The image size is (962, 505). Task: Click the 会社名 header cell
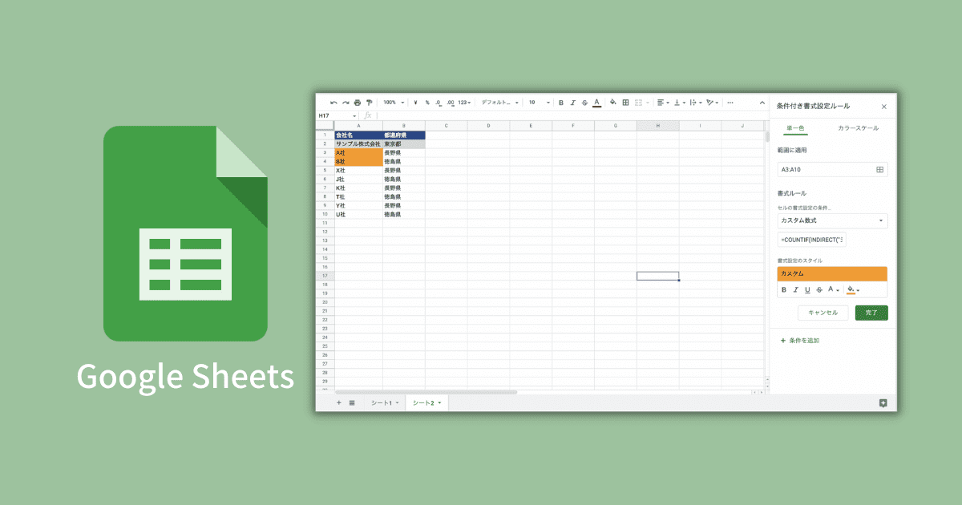pyautogui.click(x=358, y=135)
